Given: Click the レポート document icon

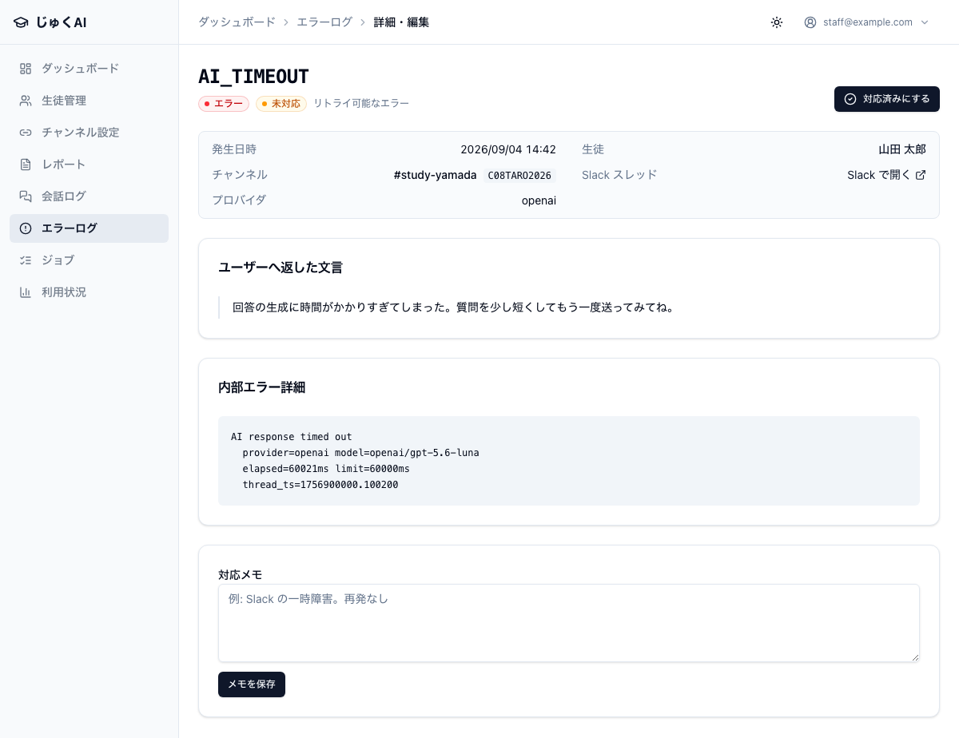Looking at the screenshot, I should pyautogui.click(x=26, y=165).
